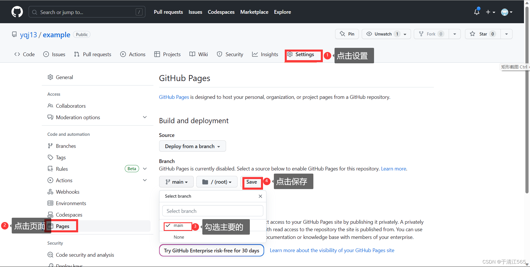Image resolution: width=530 pixels, height=267 pixels.
Task: Open the Star lists dropdown arrow
Action: tap(507, 34)
